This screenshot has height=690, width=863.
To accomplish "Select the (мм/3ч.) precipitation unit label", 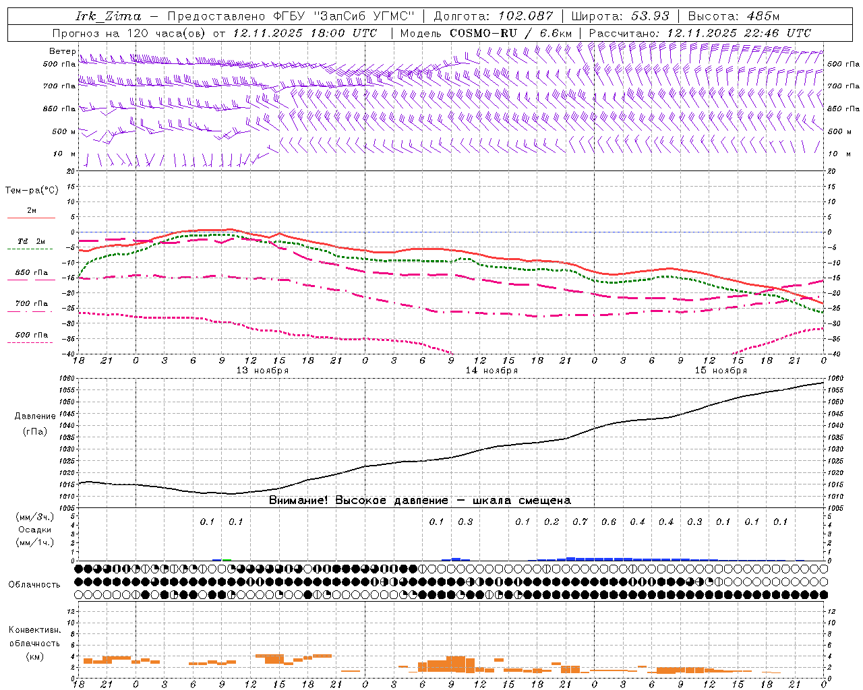I will pos(34,517).
